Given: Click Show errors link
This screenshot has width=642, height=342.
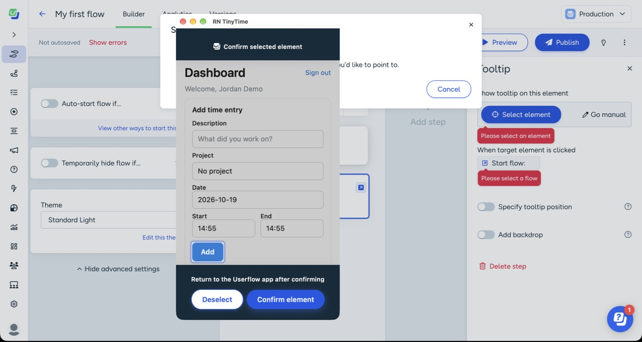Looking at the screenshot, I should point(108,42).
